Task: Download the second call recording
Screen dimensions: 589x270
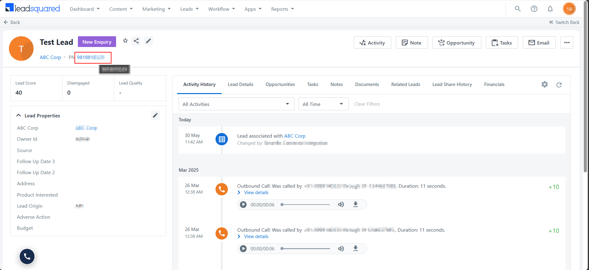Action: click(x=356, y=248)
